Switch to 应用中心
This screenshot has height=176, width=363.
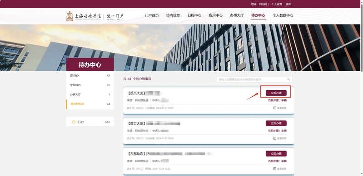[x=216, y=15]
